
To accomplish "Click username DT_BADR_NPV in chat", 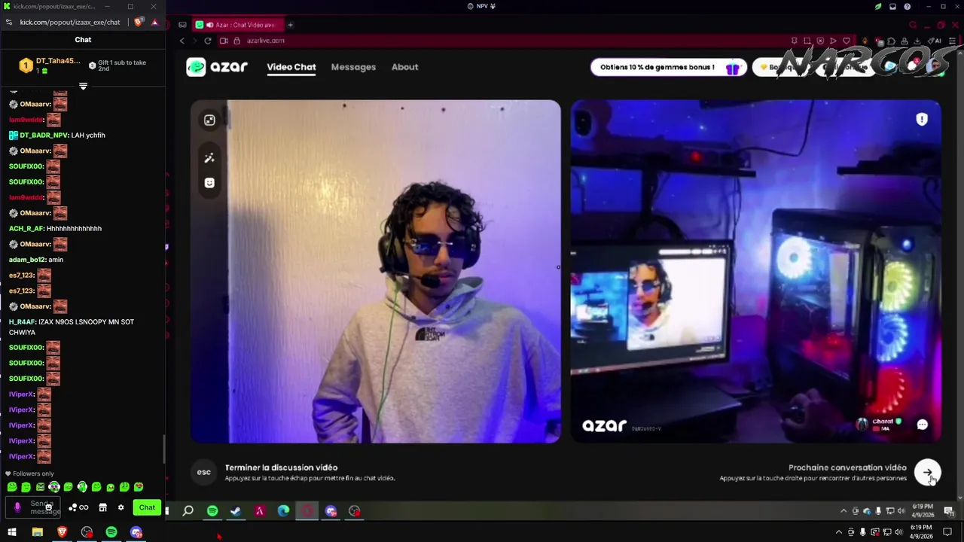I will click(44, 135).
